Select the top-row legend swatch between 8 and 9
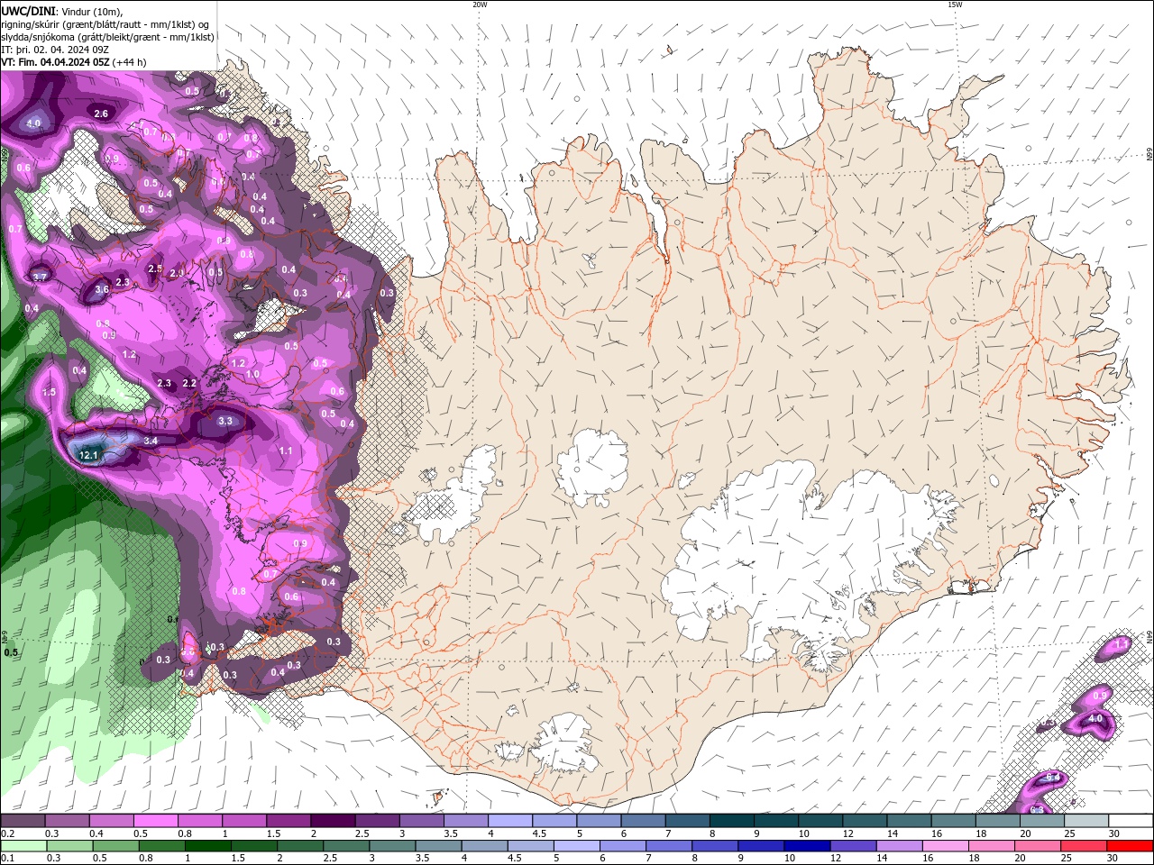1154x865 pixels. [732, 821]
